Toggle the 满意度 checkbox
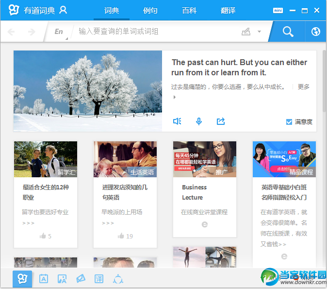327x289 pixels. tap(289, 122)
